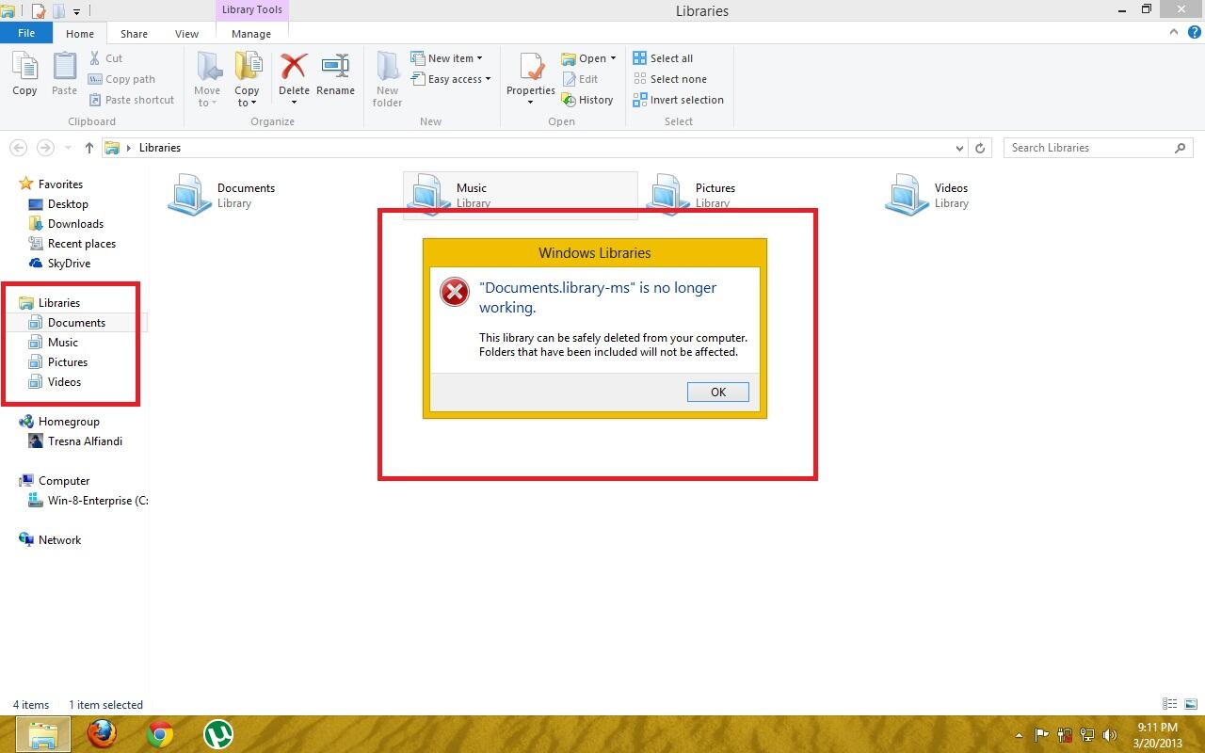
Task: Click Paste shortcut command
Action: [132, 100]
